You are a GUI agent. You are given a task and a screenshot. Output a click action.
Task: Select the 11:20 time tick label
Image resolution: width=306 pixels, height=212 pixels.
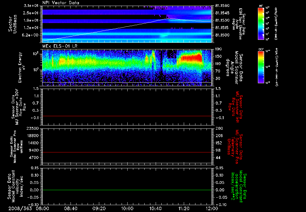184,208
